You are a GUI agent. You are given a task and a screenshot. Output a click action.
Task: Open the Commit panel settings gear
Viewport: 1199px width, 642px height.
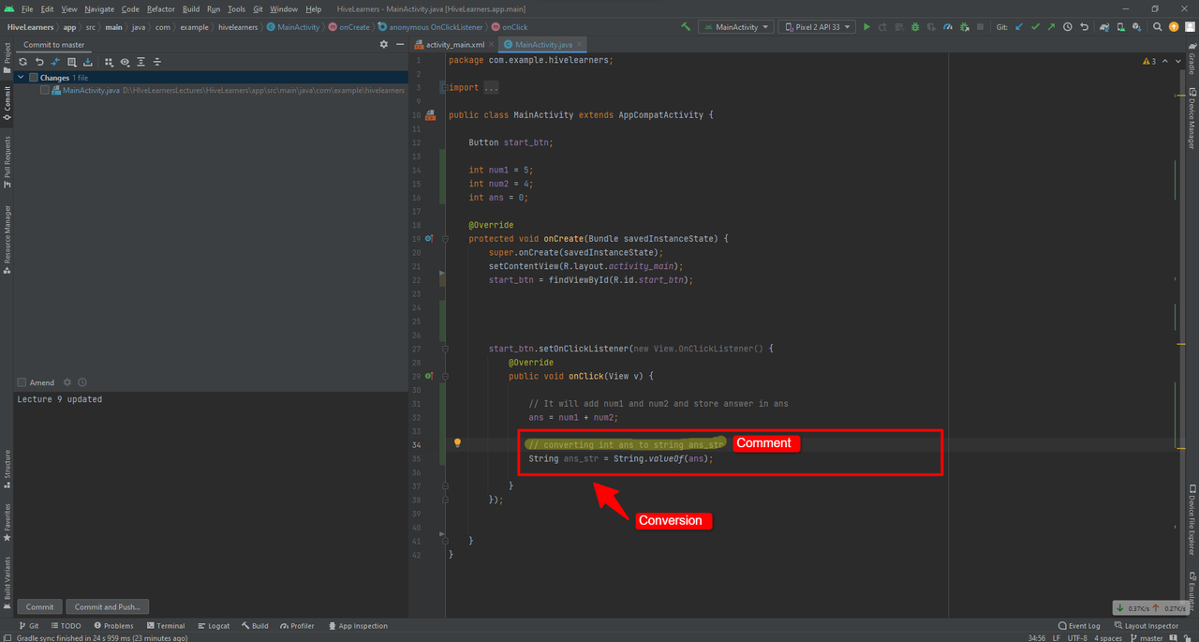pos(383,44)
